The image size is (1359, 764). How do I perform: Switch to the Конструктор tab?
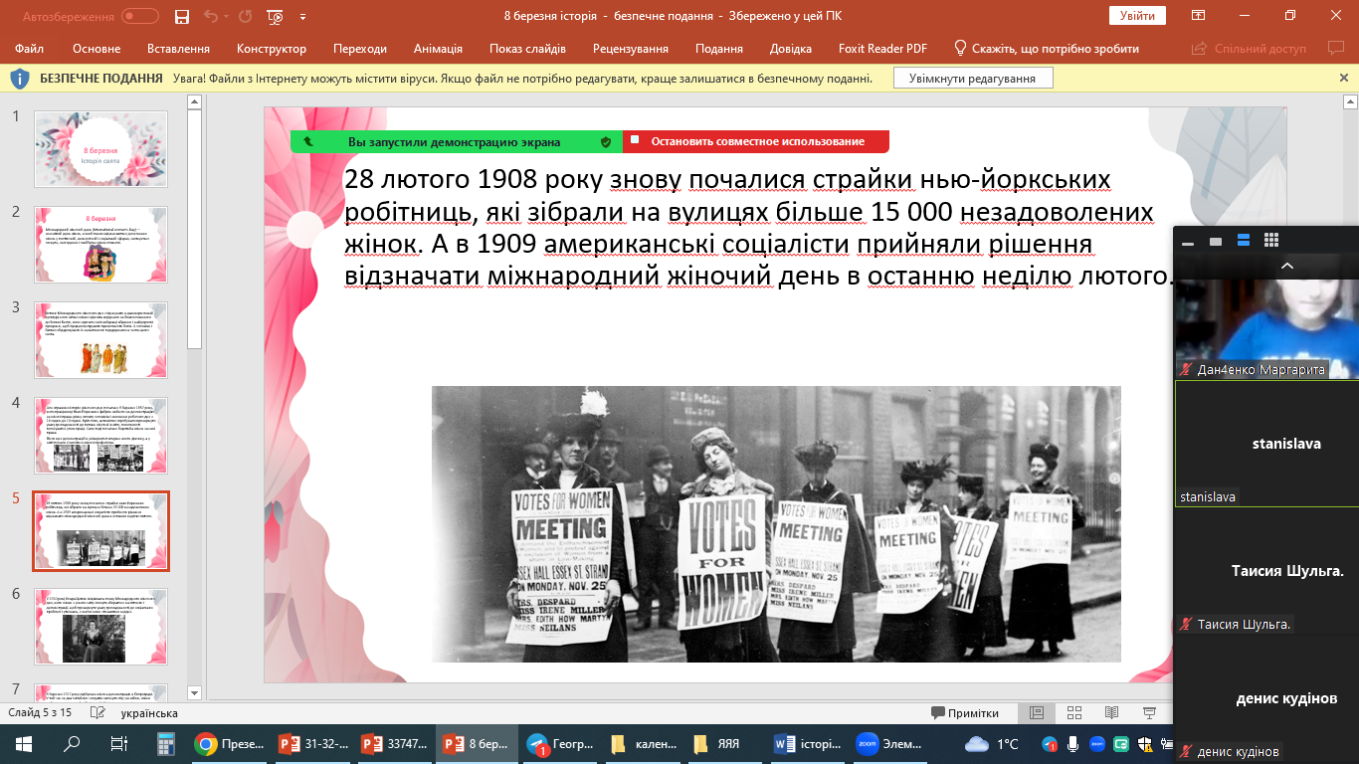(272, 49)
